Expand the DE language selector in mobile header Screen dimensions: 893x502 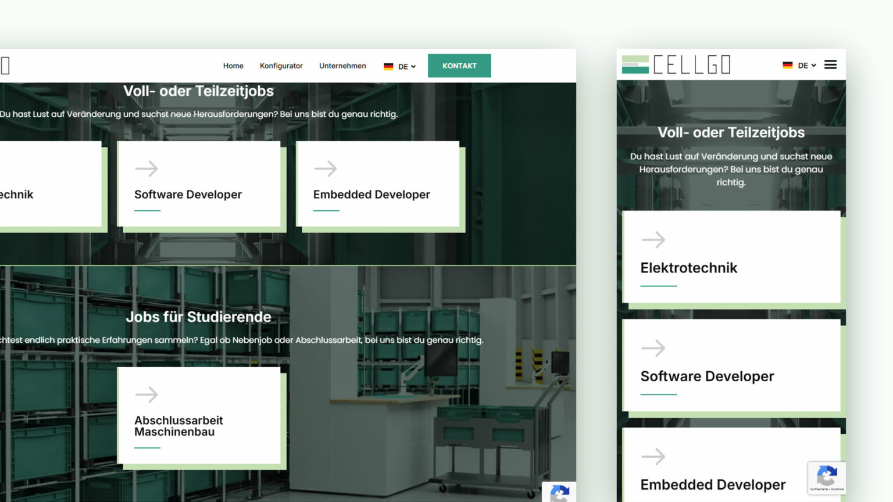(806, 66)
